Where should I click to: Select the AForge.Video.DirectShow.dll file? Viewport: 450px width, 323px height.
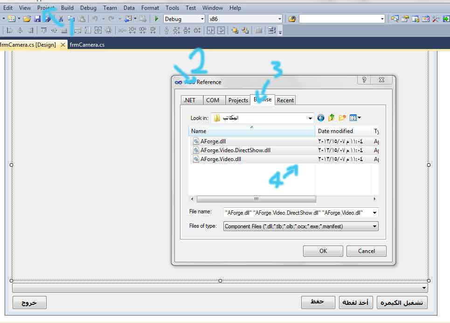coord(235,150)
